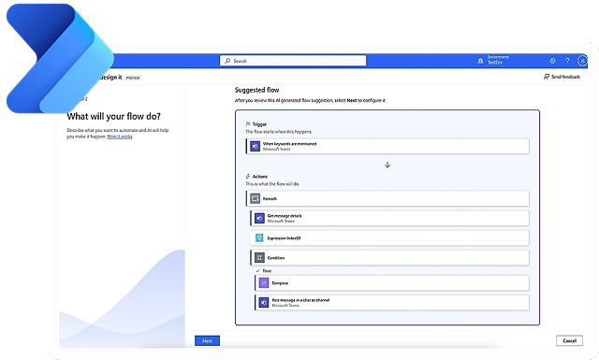Select Post message in a chat or channel
The height and width of the screenshot is (360, 599).
392,302
